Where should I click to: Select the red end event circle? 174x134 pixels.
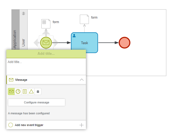(124, 43)
